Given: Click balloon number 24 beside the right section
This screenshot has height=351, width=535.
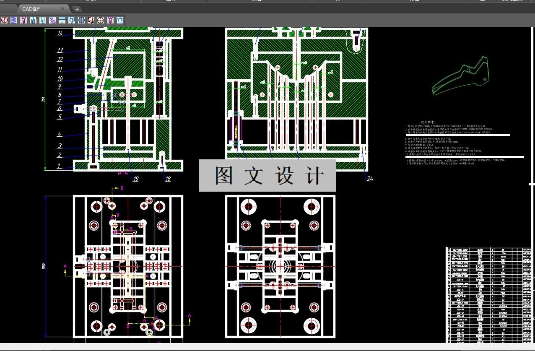Looking at the screenshot, I should [x=369, y=179].
